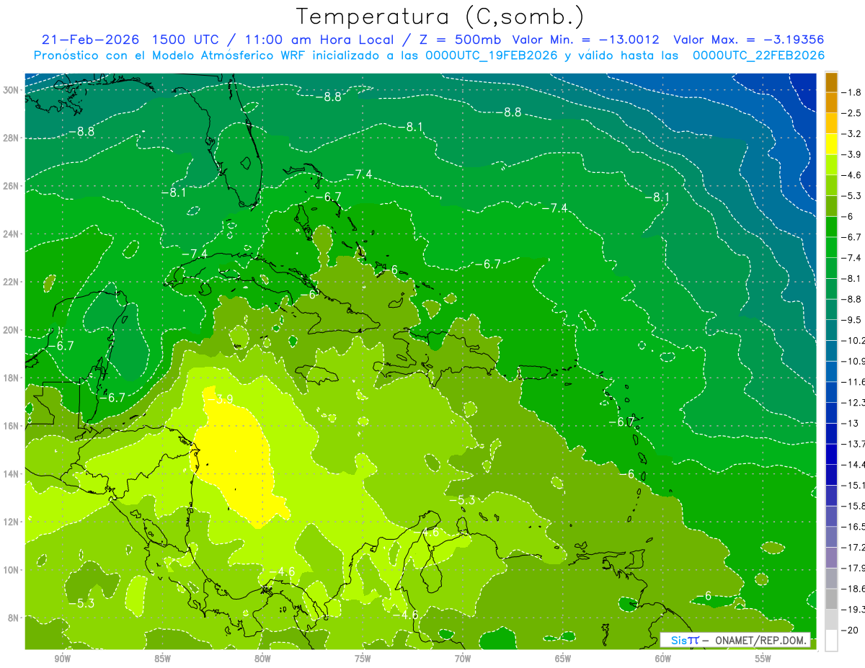Click the 55W longitude axis label
Screen dimensions: 865x668
coord(763,659)
